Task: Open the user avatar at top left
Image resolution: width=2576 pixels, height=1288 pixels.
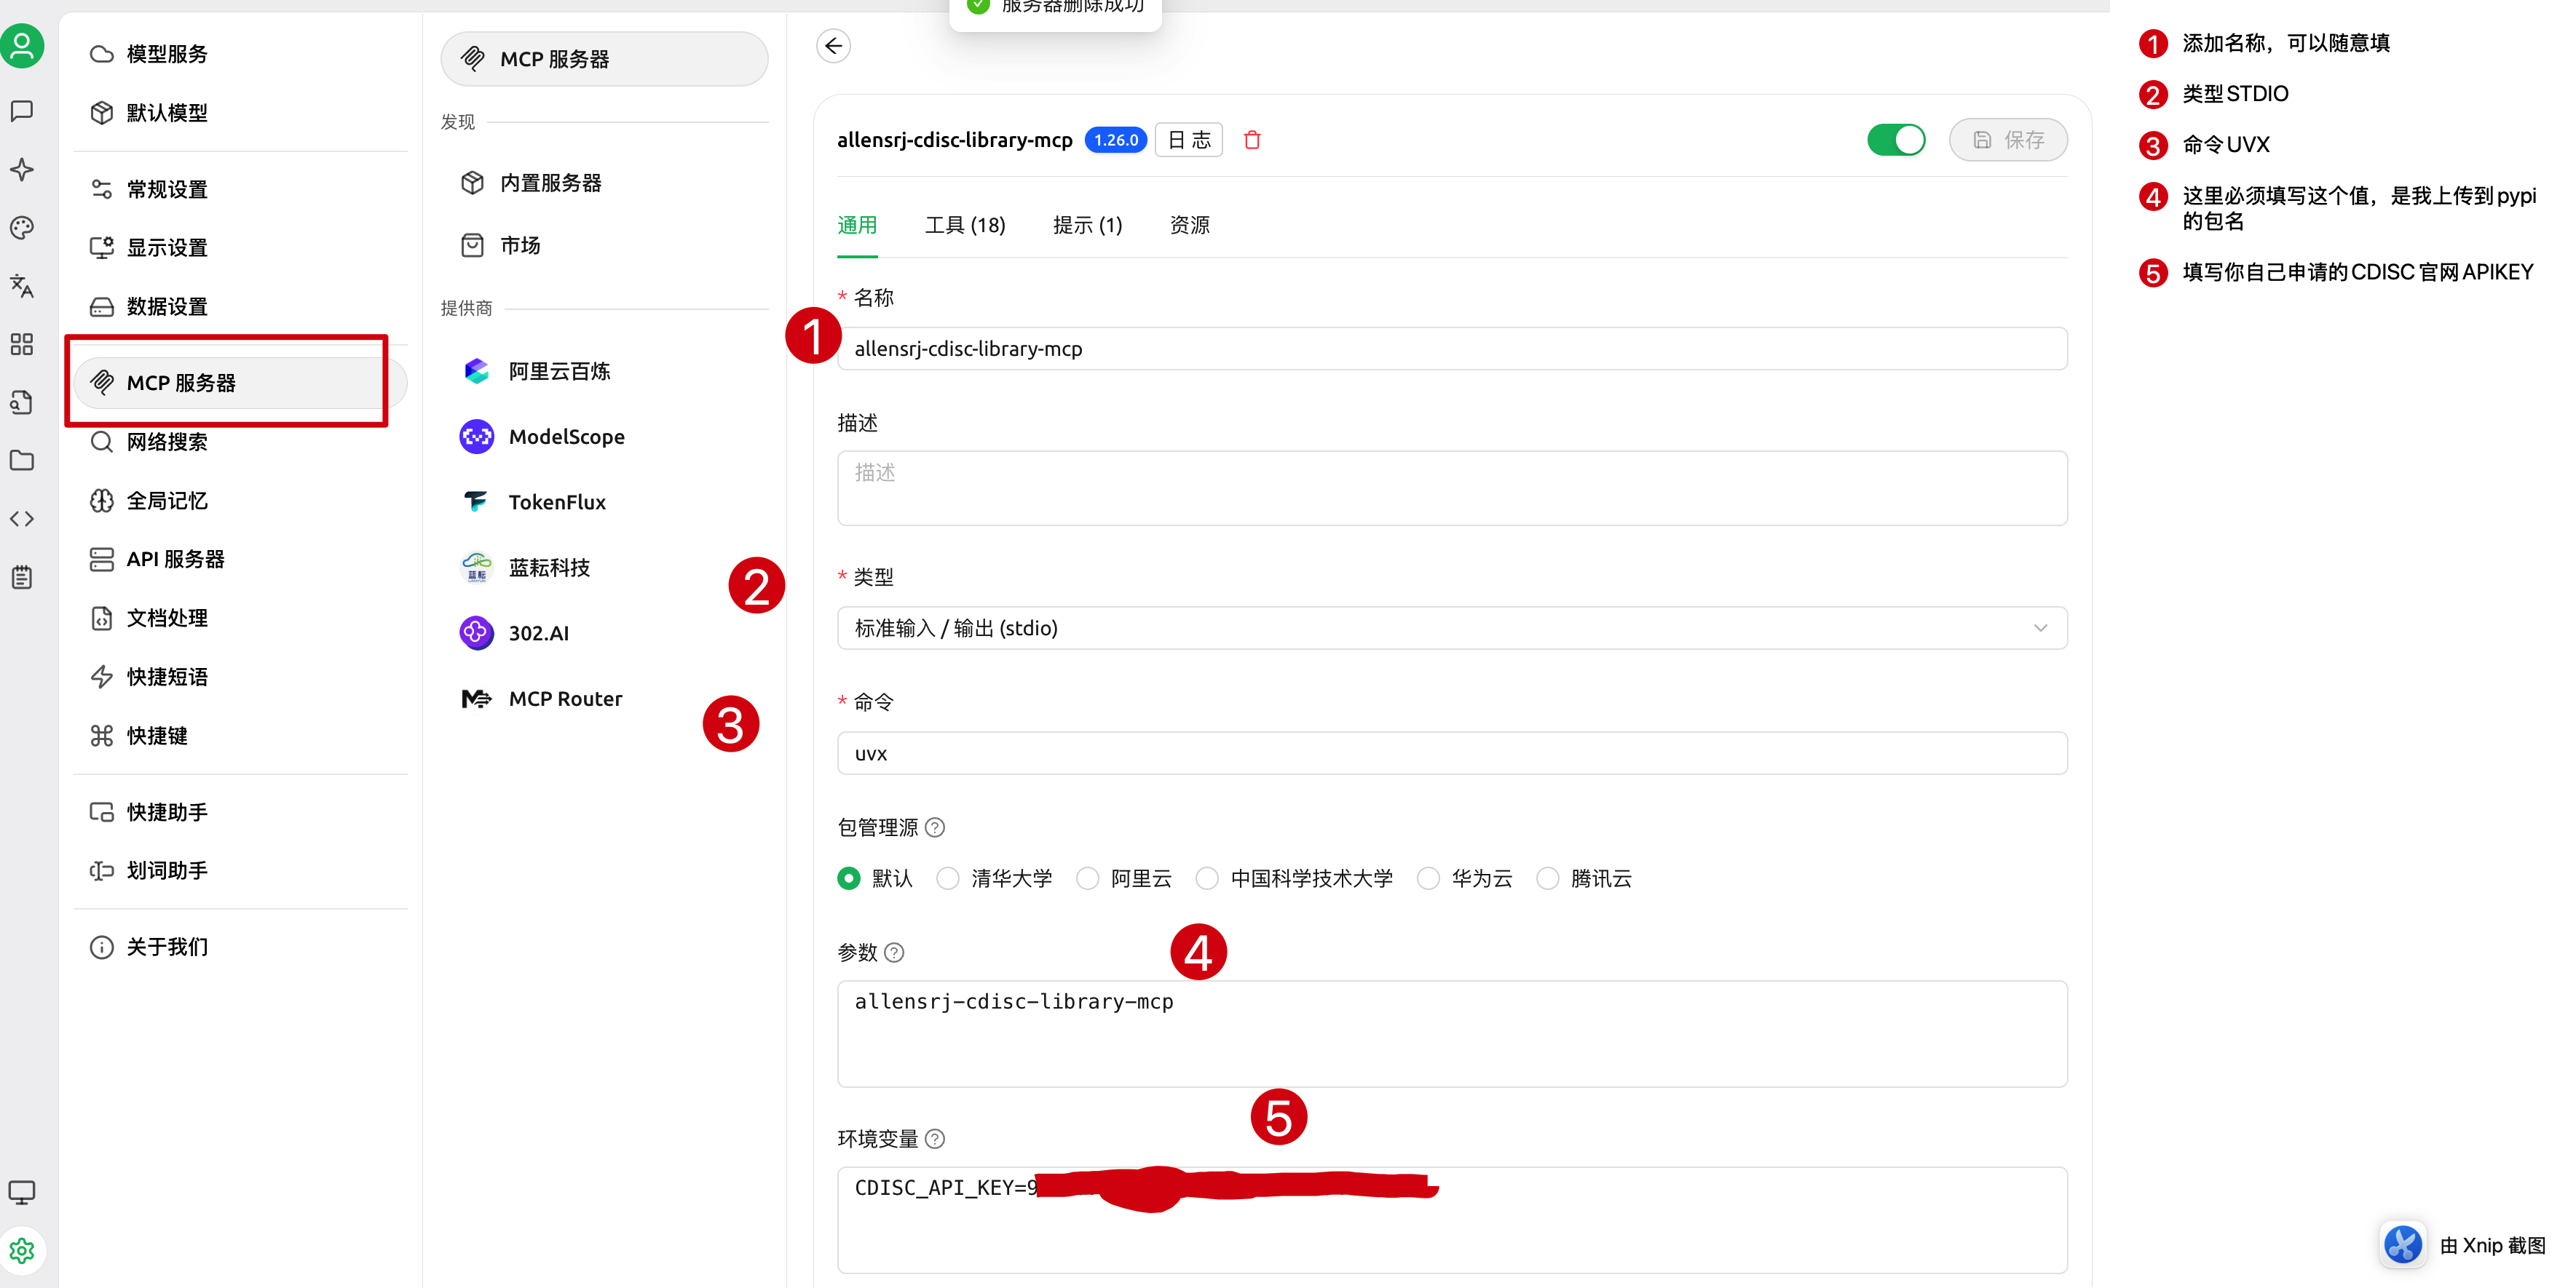Action: (x=22, y=46)
